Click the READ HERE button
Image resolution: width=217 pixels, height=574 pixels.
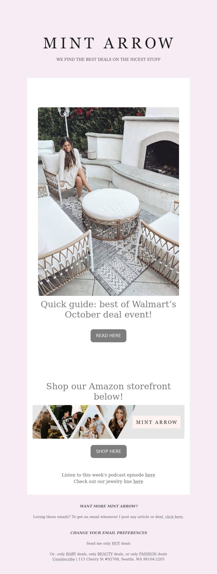pyautogui.click(x=108, y=336)
